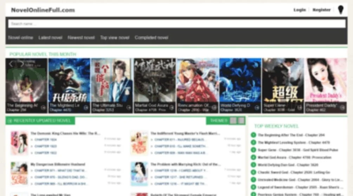Click the Login link
The width and height of the screenshot is (353, 196).
coord(300,10)
